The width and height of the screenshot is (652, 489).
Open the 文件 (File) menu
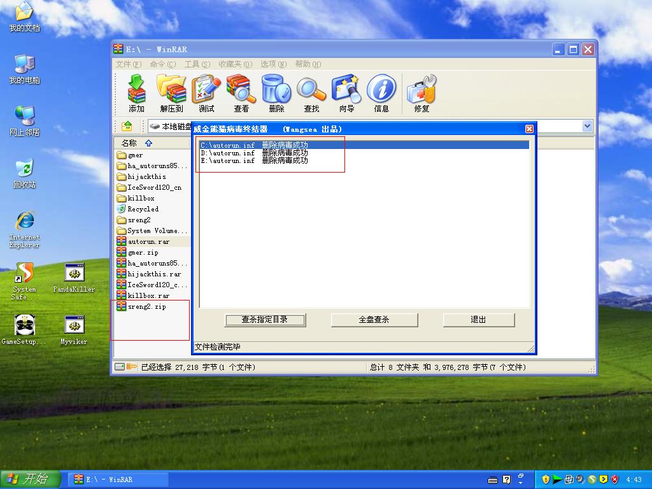129,64
